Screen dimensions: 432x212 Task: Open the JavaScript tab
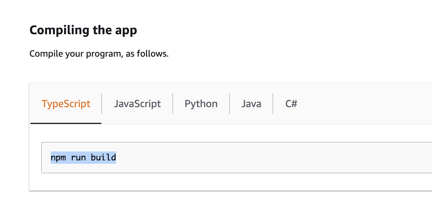tap(137, 104)
